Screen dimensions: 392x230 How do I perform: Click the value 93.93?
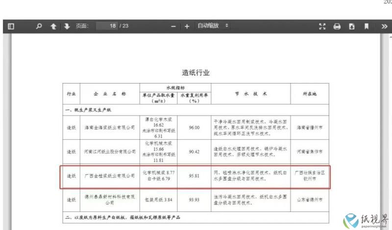coord(194,200)
